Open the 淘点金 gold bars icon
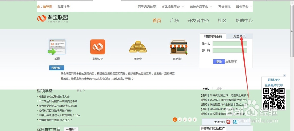This screenshot has width=294, height=131. coord(138,47)
